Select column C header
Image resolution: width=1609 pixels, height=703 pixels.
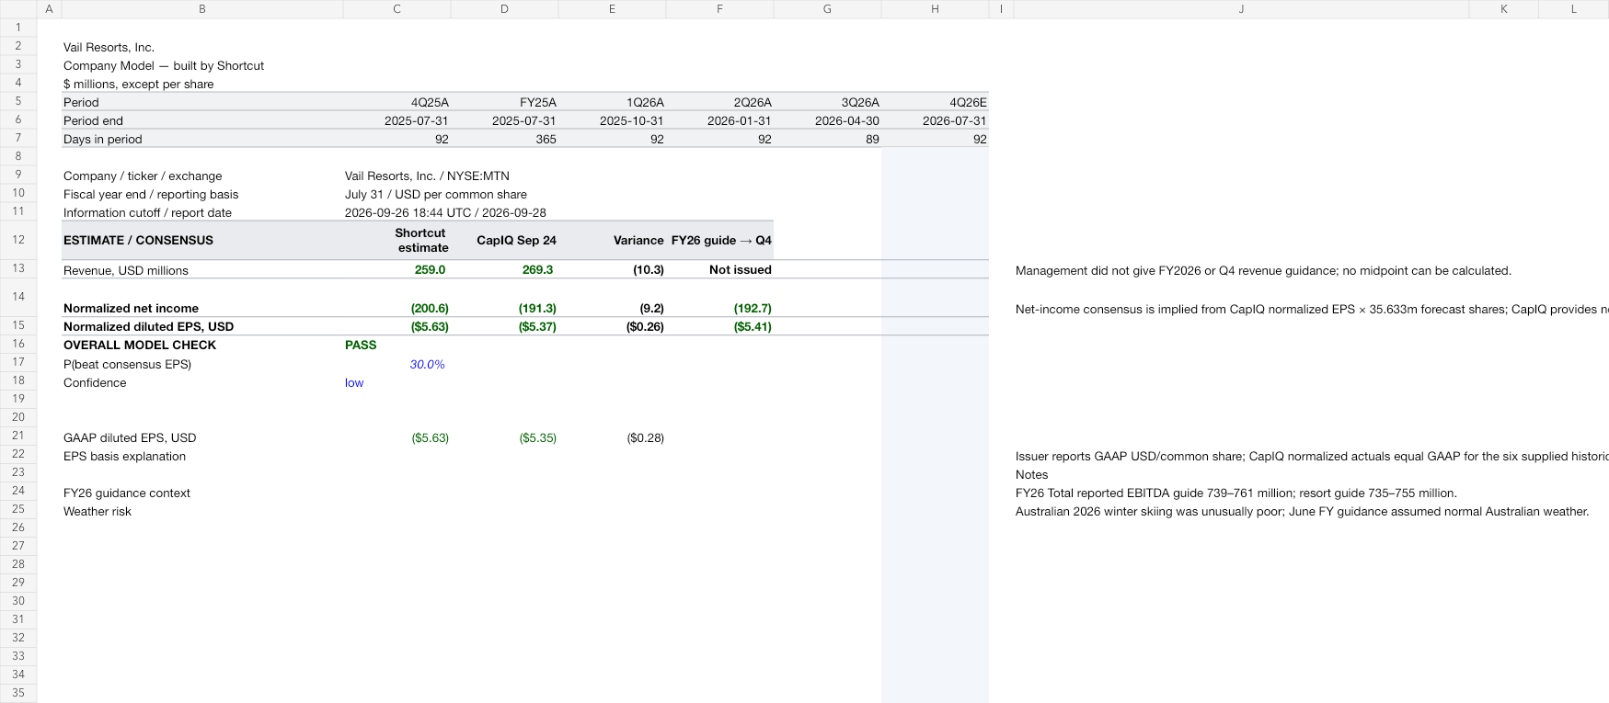click(397, 9)
